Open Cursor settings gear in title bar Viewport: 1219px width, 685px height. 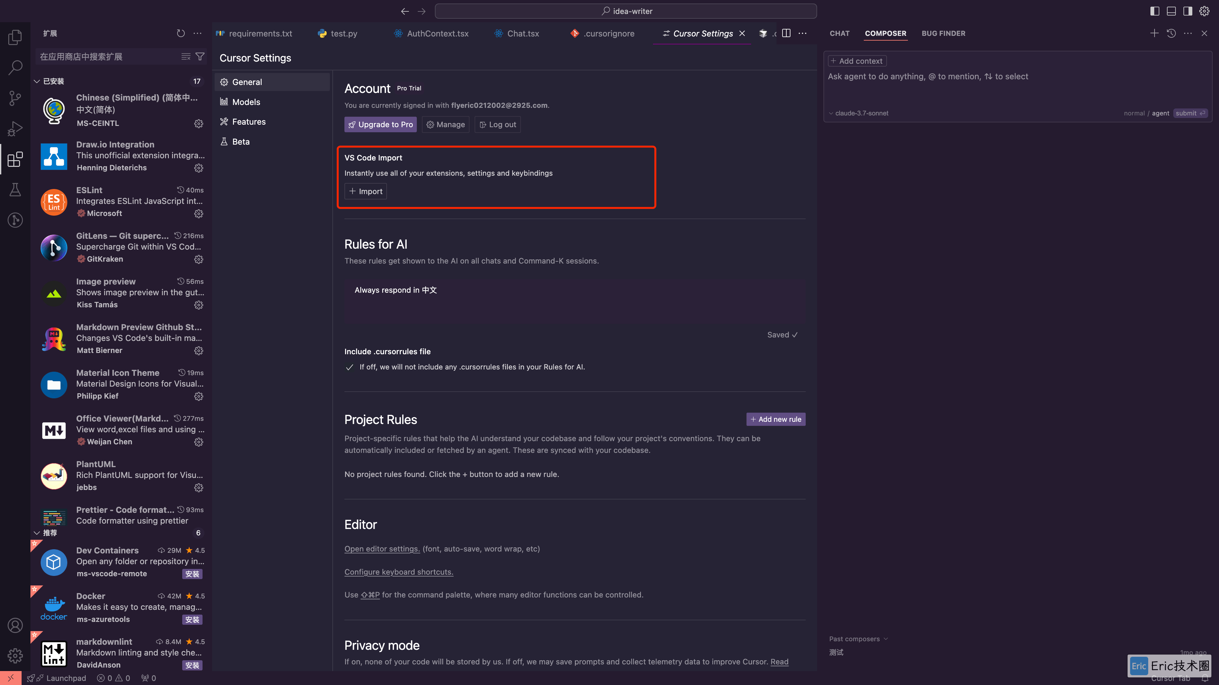tap(1204, 11)
